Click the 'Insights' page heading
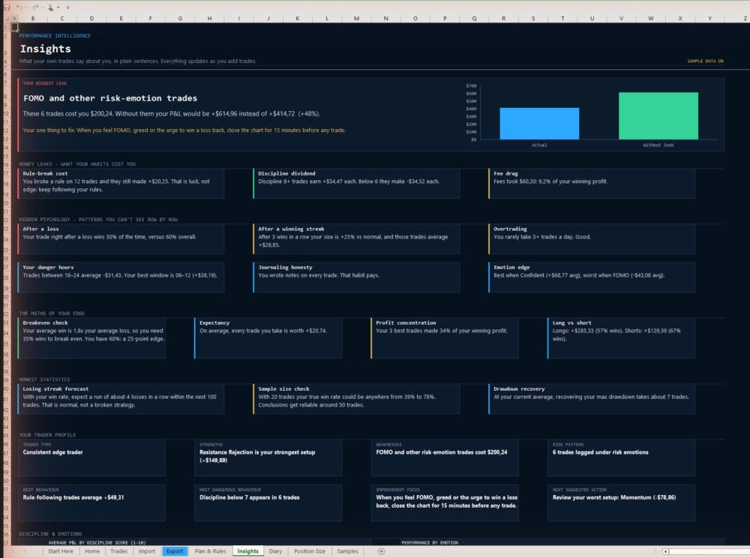This screenshot has height=558, width=750. 46,49
